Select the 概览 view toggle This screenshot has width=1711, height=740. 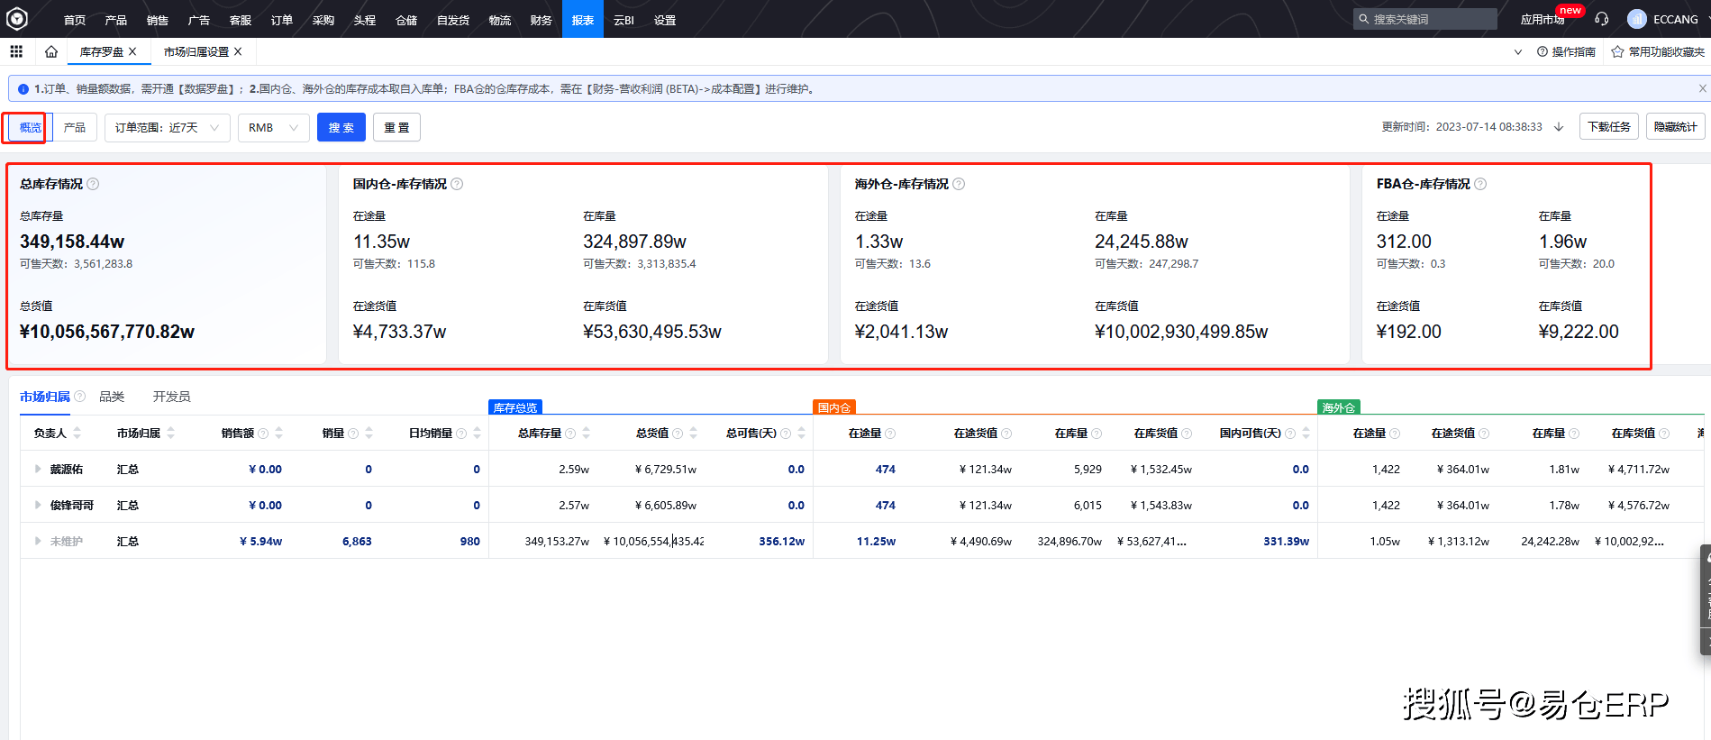coord(31,127)
